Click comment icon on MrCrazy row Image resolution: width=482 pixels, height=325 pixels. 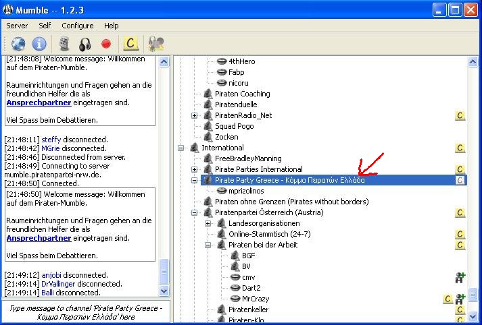pos(448,299)
